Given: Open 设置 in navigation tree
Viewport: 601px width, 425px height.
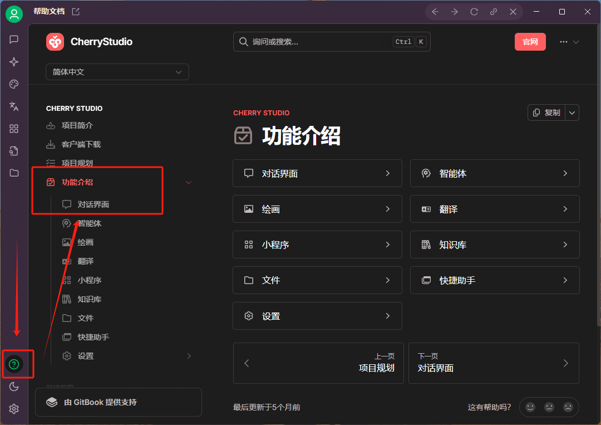Looking at the screenshot, I should [x=86, y=356].
